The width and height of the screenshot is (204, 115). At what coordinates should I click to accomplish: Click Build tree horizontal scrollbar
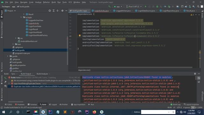click(16, 102)
